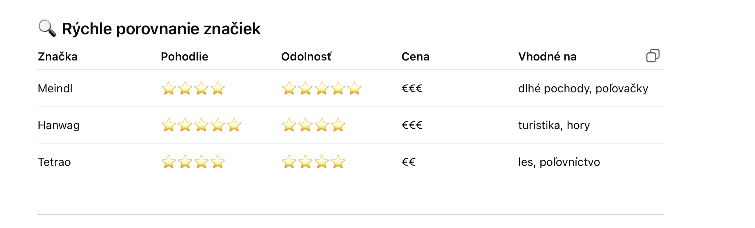Click the 'dlhé pochody, poľovačky' cell

coord(583,89)
